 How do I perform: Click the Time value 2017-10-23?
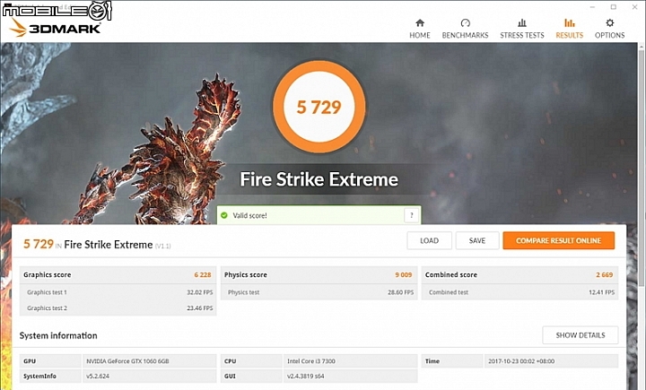click(521, 361)
